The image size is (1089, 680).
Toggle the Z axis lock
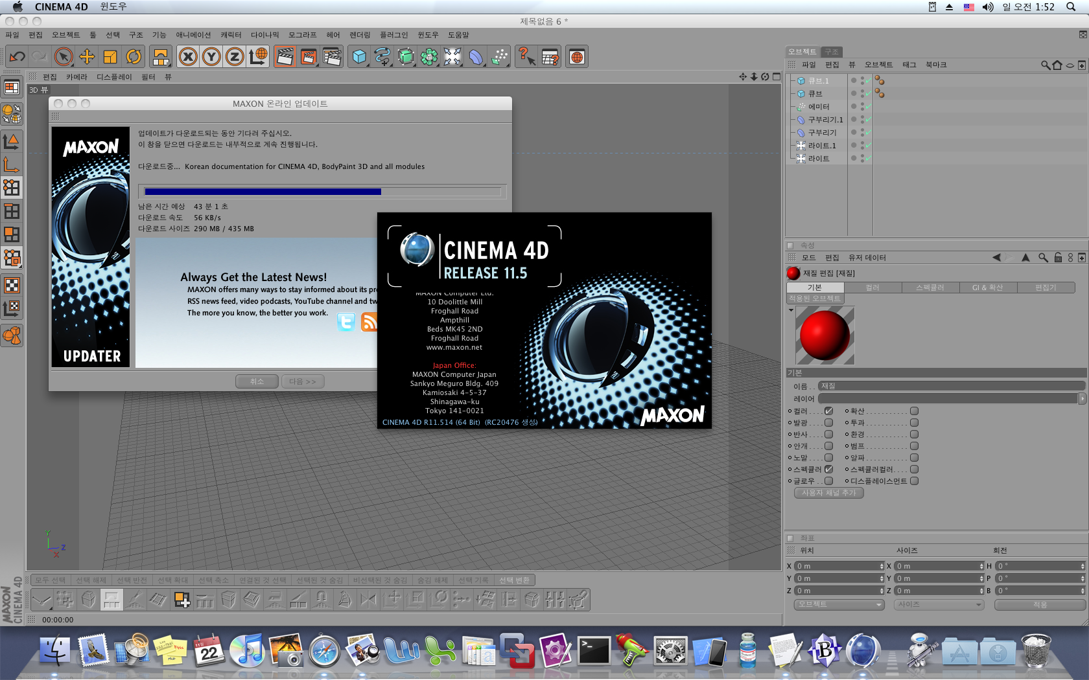click(235, 57)
